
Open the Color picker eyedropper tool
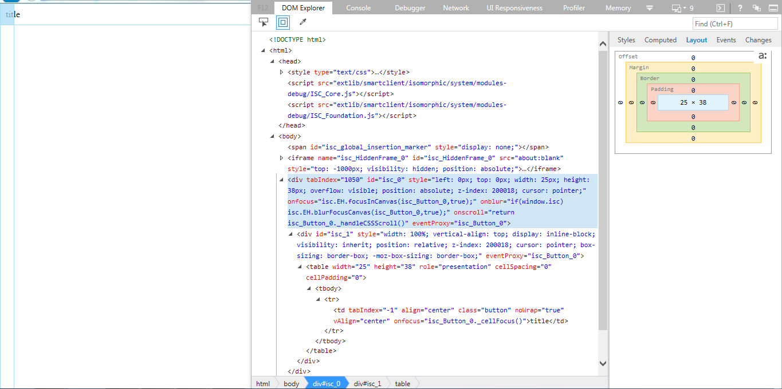303,22
